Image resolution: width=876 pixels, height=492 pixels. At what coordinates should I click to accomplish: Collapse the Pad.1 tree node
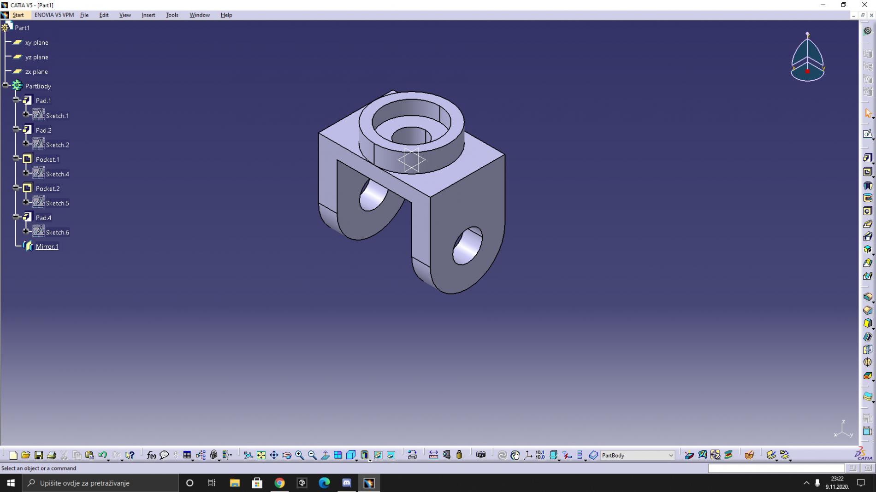click(16, 100)
